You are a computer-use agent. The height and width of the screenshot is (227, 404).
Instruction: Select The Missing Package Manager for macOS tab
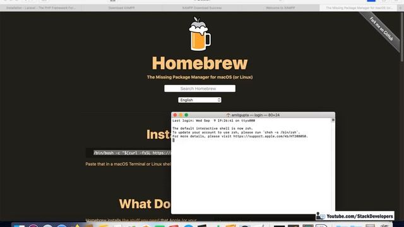click(x=359, y=8)
